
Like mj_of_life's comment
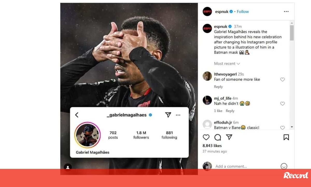(x=282, y=104)
